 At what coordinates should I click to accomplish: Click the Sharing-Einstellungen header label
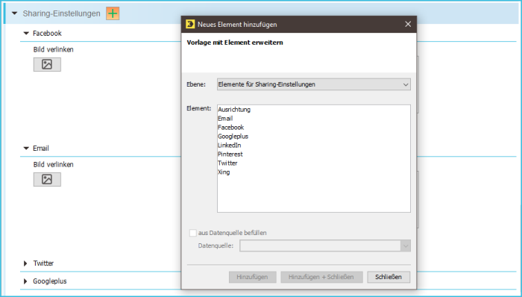[61, 13]
